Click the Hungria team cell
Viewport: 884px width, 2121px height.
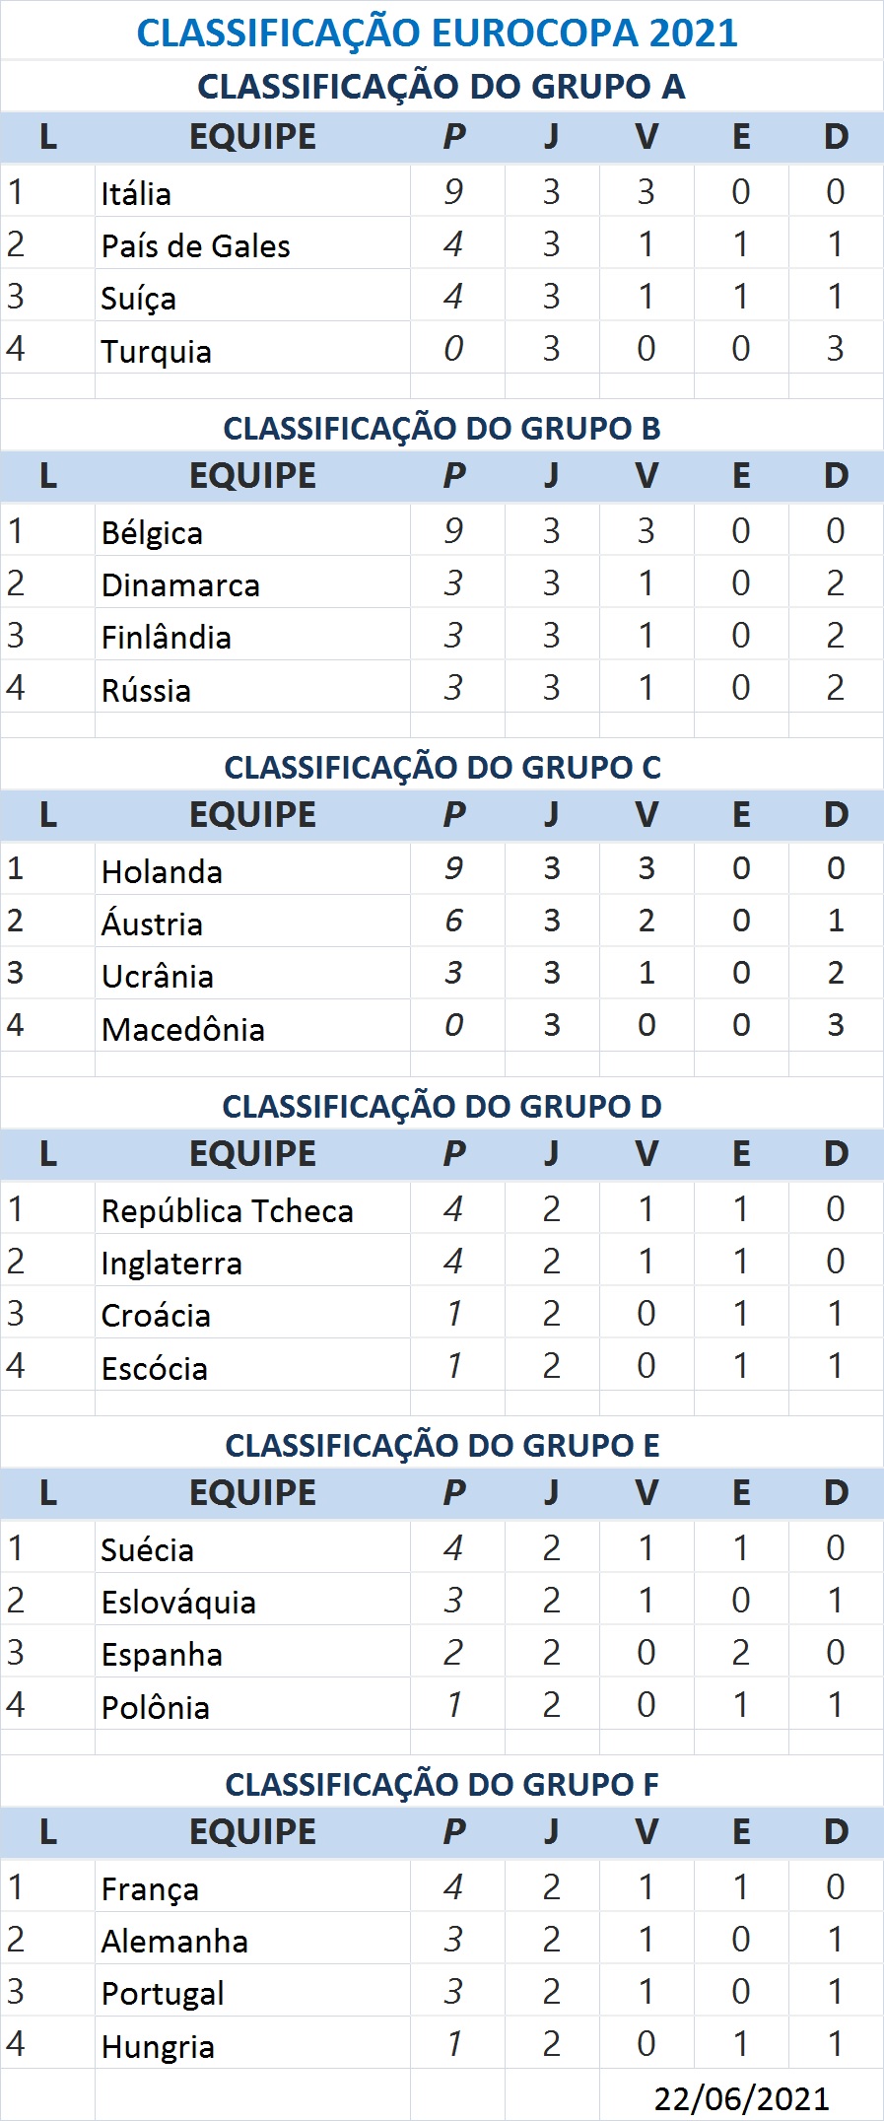(x=252, y=2043)
